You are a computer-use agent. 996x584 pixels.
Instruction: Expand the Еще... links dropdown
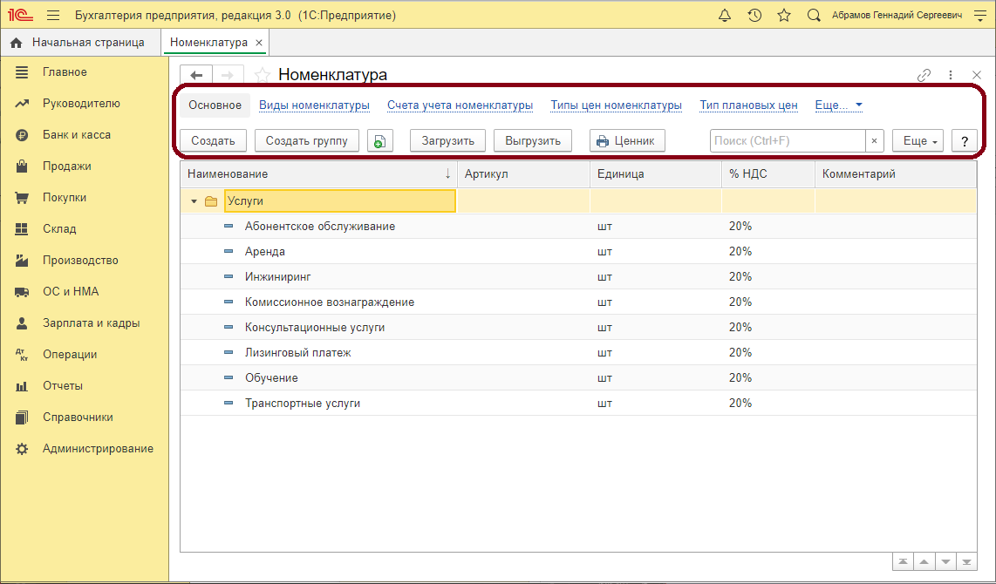[x=838, y=105]
